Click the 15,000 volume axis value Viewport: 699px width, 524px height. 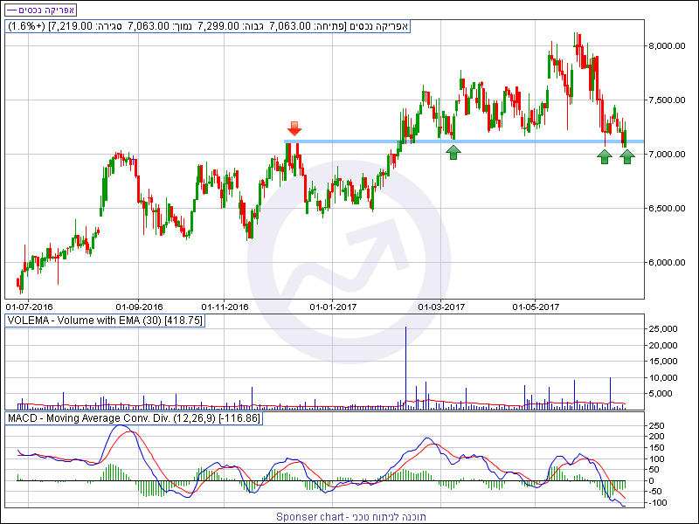(662, 362)
